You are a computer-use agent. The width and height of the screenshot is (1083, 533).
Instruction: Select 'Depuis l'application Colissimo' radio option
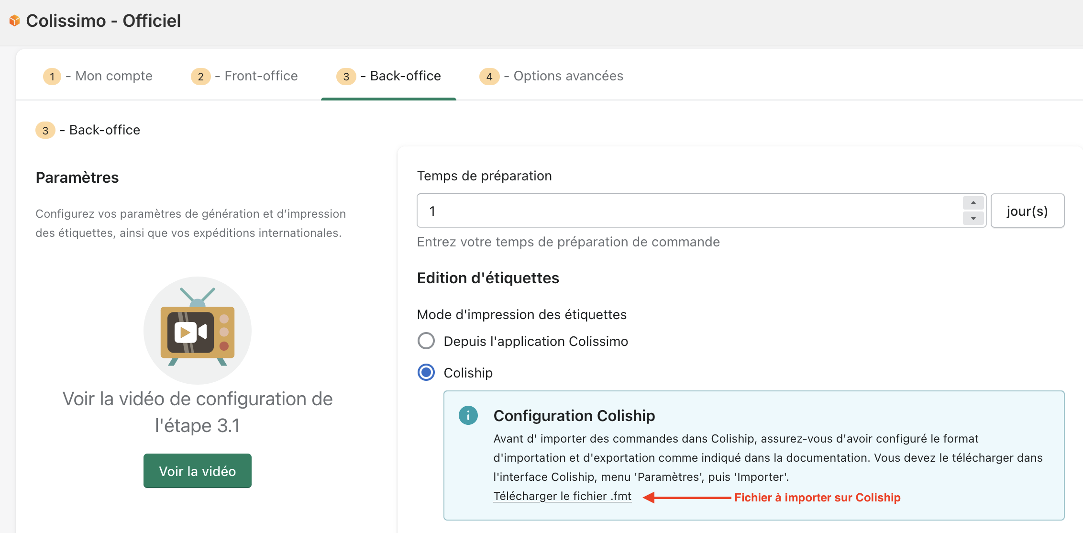(426, 341)
